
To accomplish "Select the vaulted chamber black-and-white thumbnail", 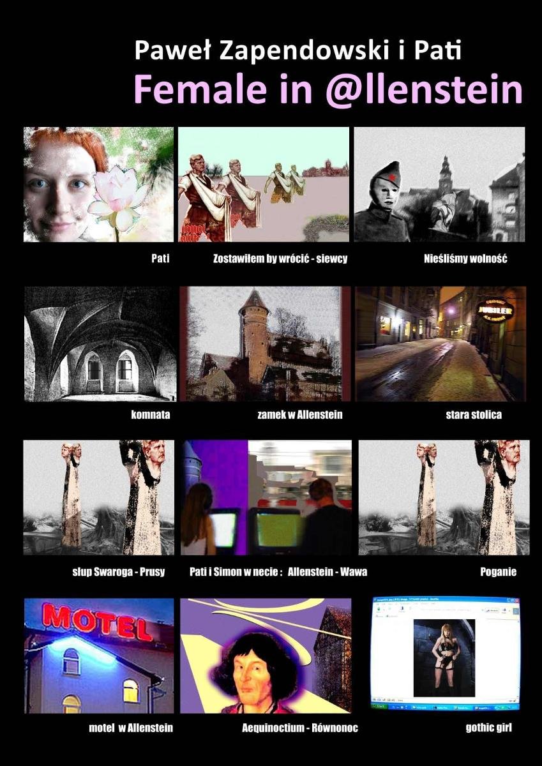I will pos(100,344).
